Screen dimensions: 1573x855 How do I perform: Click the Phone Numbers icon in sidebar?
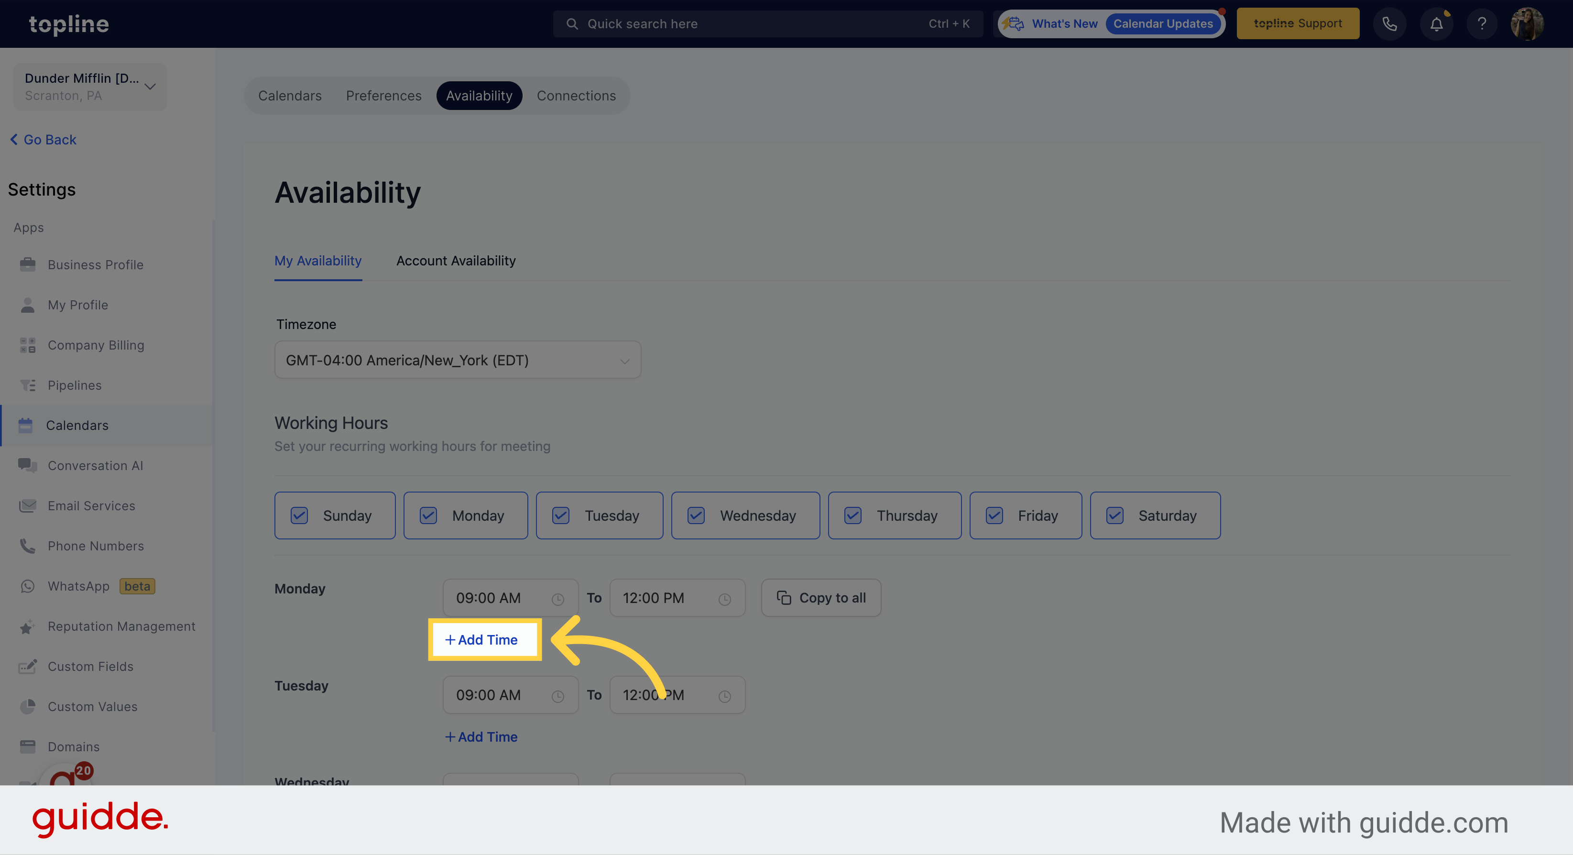[x=27, y=547]
